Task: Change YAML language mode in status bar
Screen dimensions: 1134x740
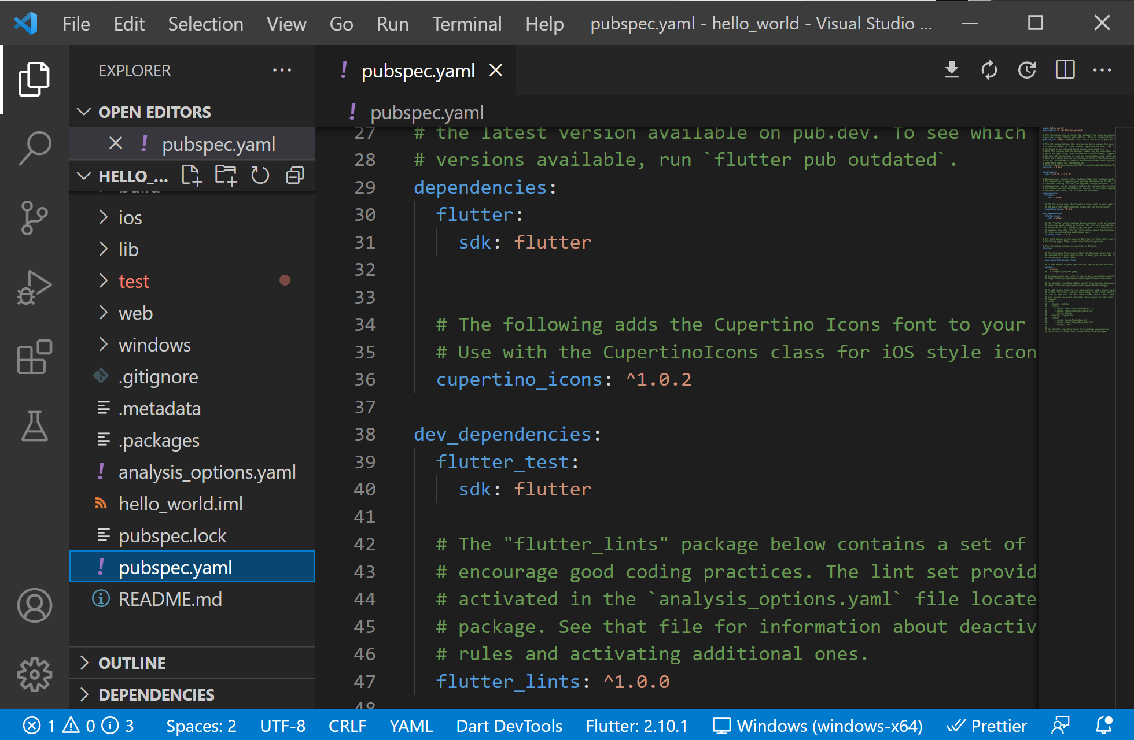Action: coord(411,726)
